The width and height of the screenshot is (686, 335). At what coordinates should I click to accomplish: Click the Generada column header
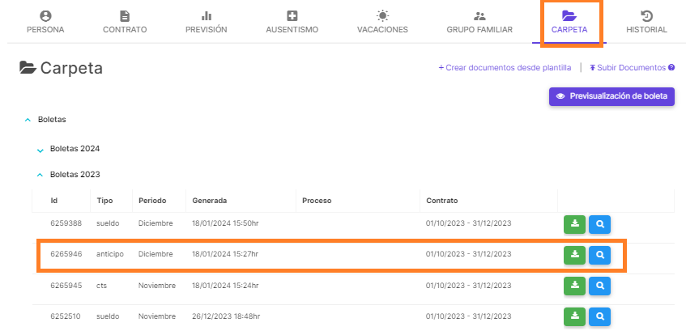210,201
